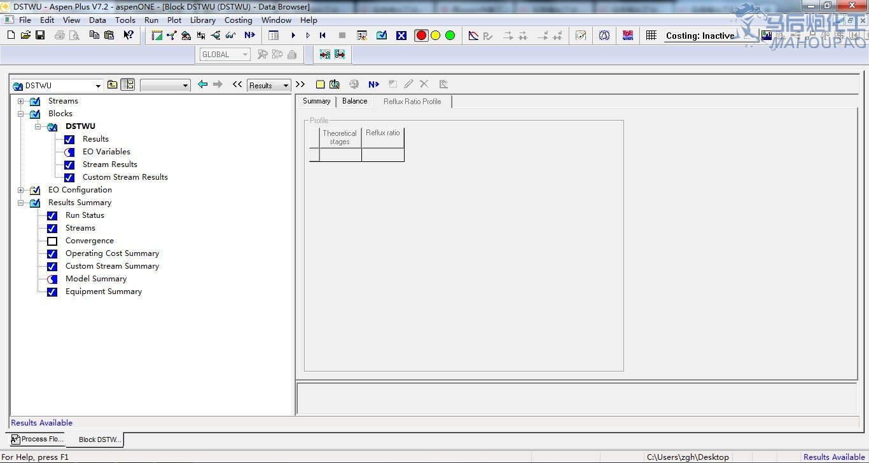869x463 pixels.
Task: Select Results under DSTWU block
Action: [95, 139]
